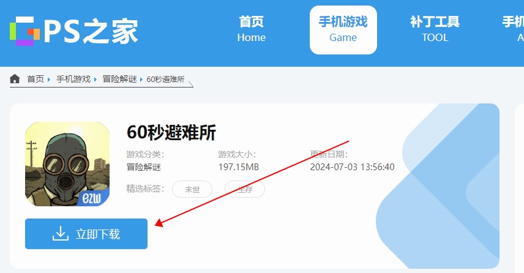Image resolution: width=524 pixels, height=273 pixels.
Task: Switch to the 补丁工具 TOOL tab
Action: coord(435,29)
